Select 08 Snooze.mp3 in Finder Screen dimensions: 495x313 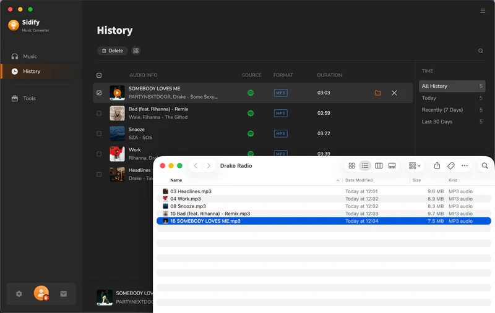click(324, 206)
